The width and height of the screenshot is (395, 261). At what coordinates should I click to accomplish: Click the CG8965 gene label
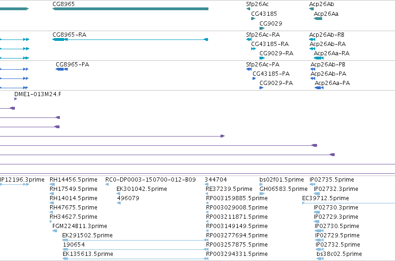point(64,4)
